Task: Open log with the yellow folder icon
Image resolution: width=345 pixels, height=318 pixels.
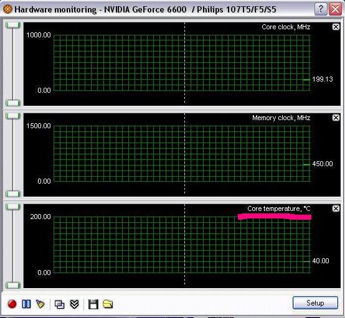Action: (x=108, y=304)
